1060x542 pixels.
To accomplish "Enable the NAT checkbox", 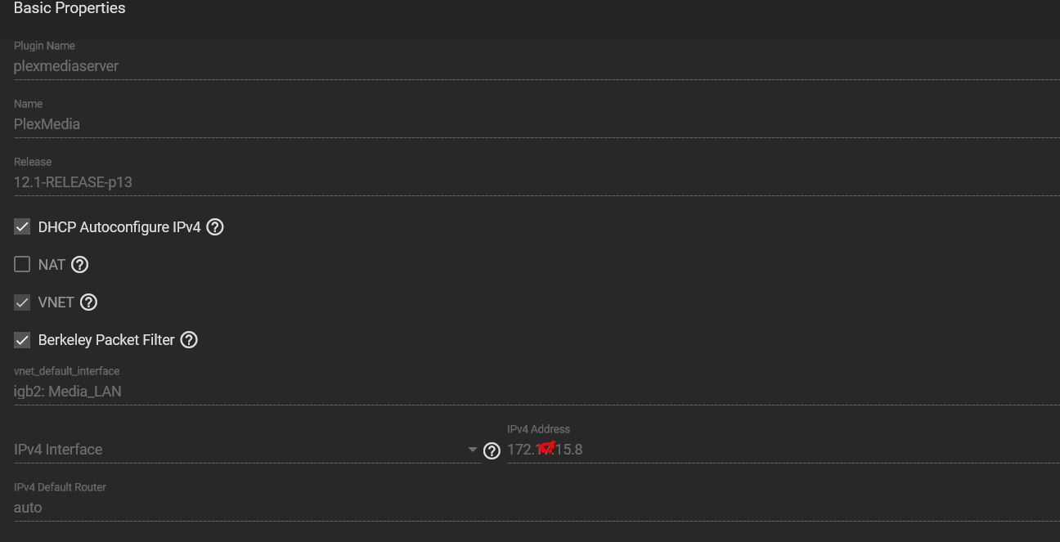I will 22,265.
